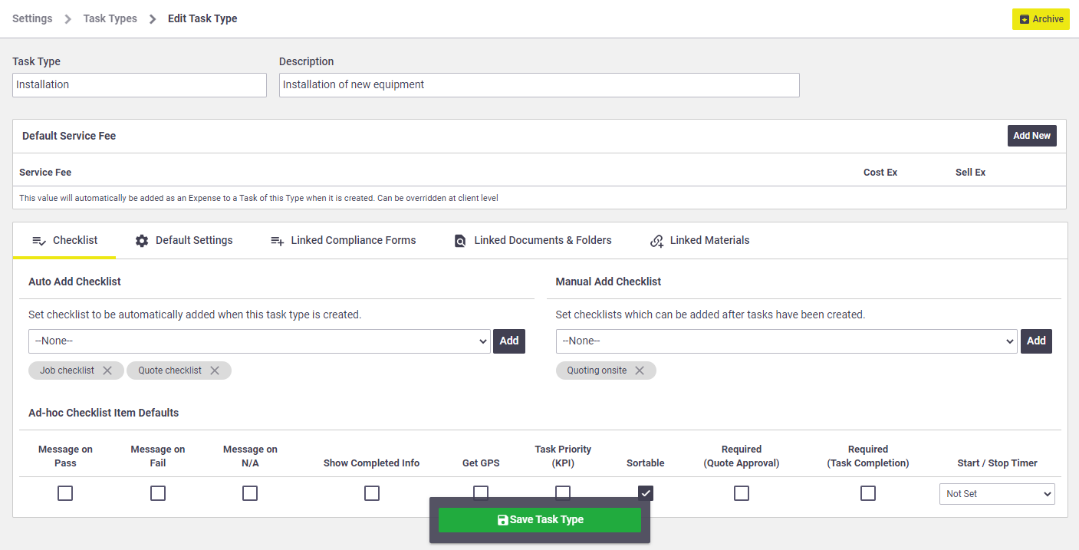Image resolution: width=1079 pixels, height=550 pixels.
Task: Open the Start / Stop Timer dropdown
Action: click(997, 494)
